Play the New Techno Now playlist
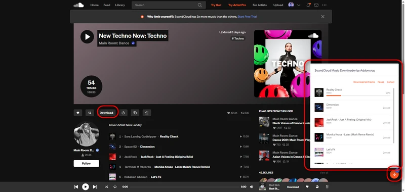The image size is (405, 192). 87,37
